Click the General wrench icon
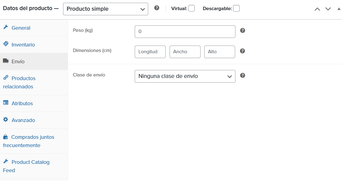Screen dimensions: 342x181 (6, 27)
